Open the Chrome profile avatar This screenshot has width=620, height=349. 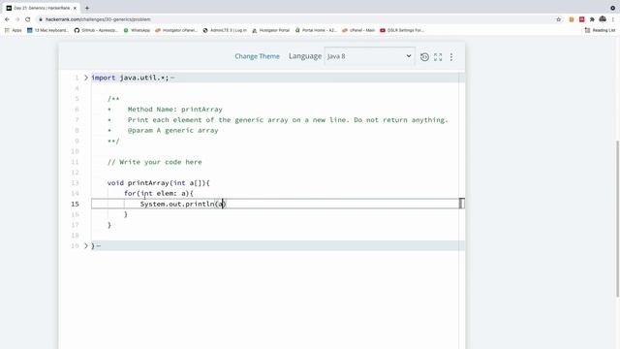[x=603, y=19]
